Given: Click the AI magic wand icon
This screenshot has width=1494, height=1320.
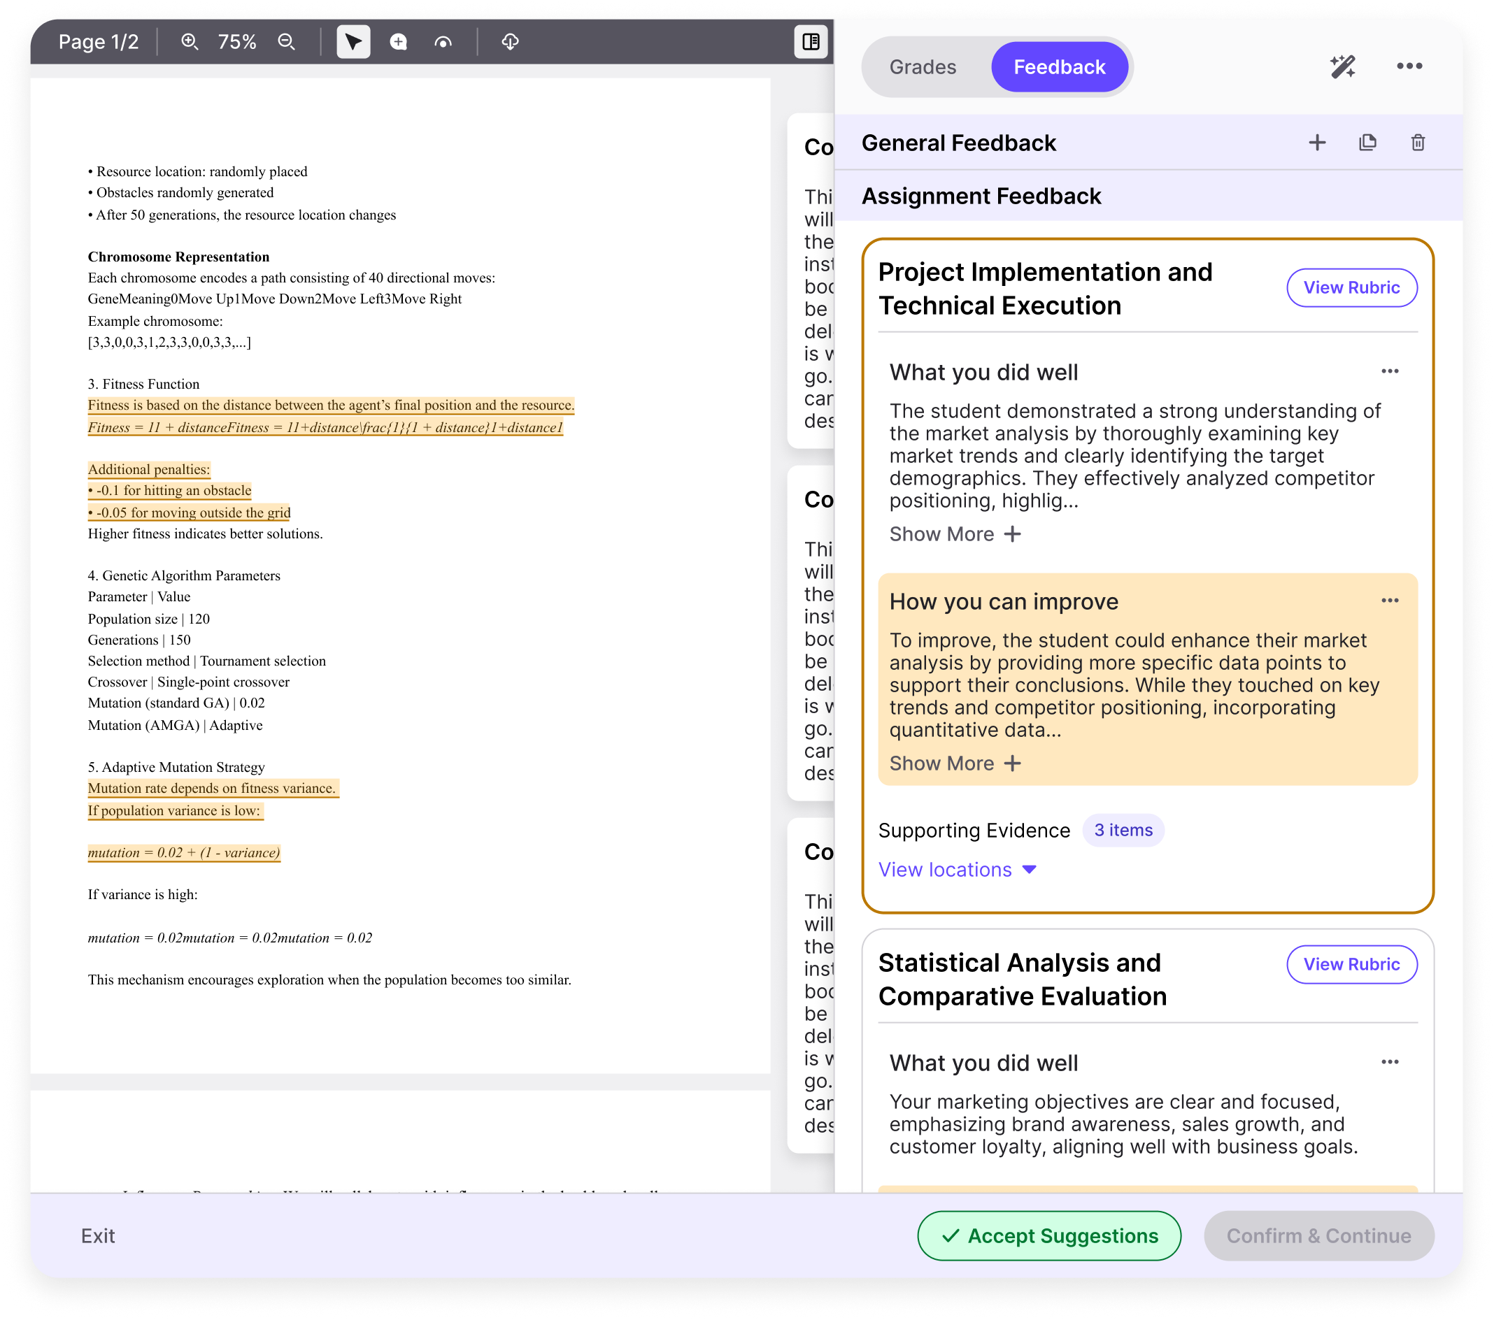Looking at the screenshot, I should [x=1343, y=66].
